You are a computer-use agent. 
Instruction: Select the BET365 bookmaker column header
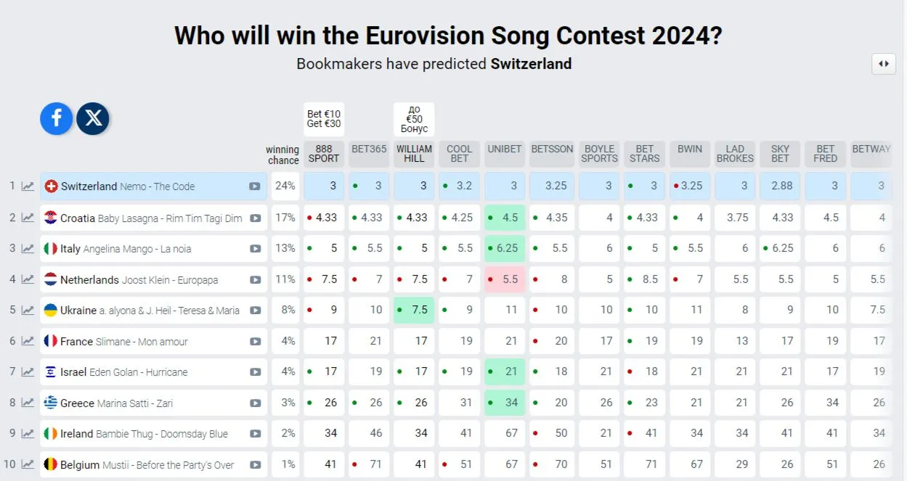point(369,149)
